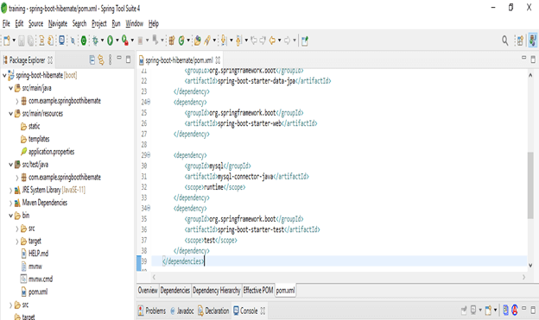Open the Javadoc view tab
539x320 pixels.
(182, 311)
